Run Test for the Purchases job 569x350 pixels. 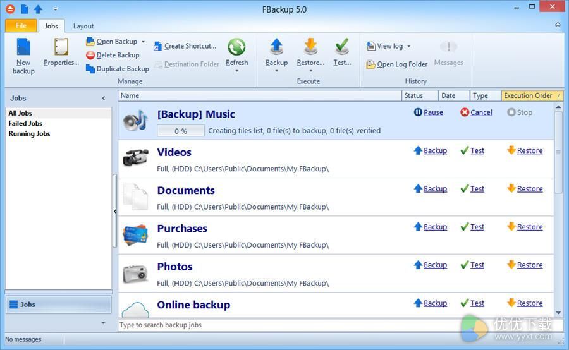click(x=472, y=227)
